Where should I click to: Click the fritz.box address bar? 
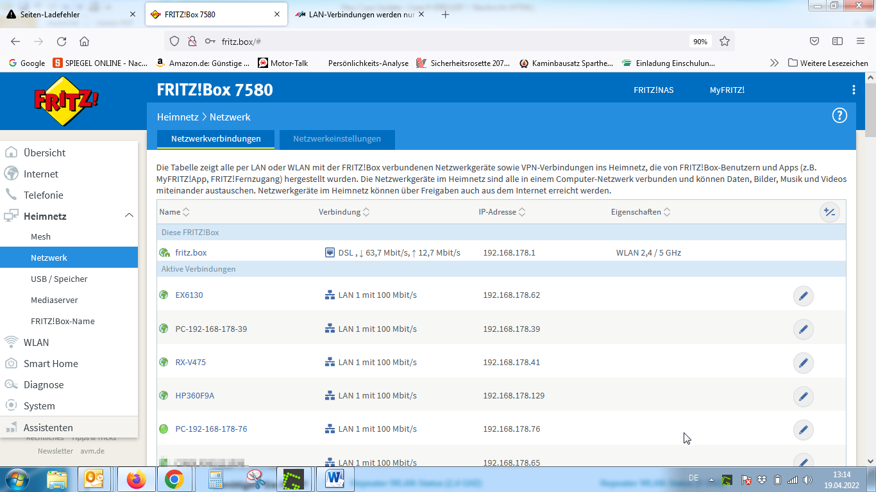(449, 42)
